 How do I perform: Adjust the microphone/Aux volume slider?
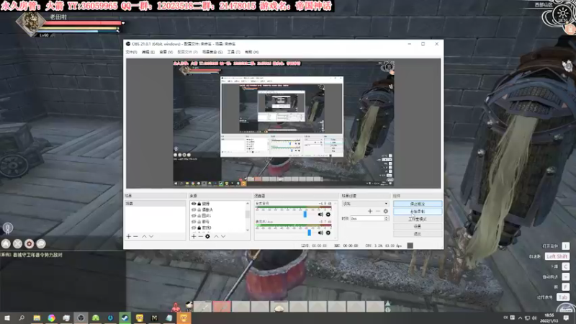pyautogui.click(x=310, y=233)
